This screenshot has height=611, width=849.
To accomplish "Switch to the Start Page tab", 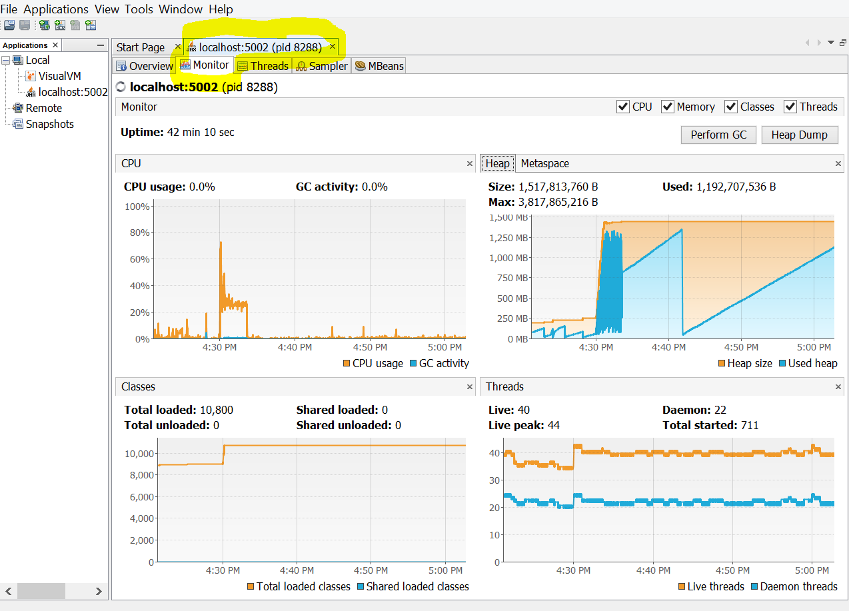I will (141, 47).
